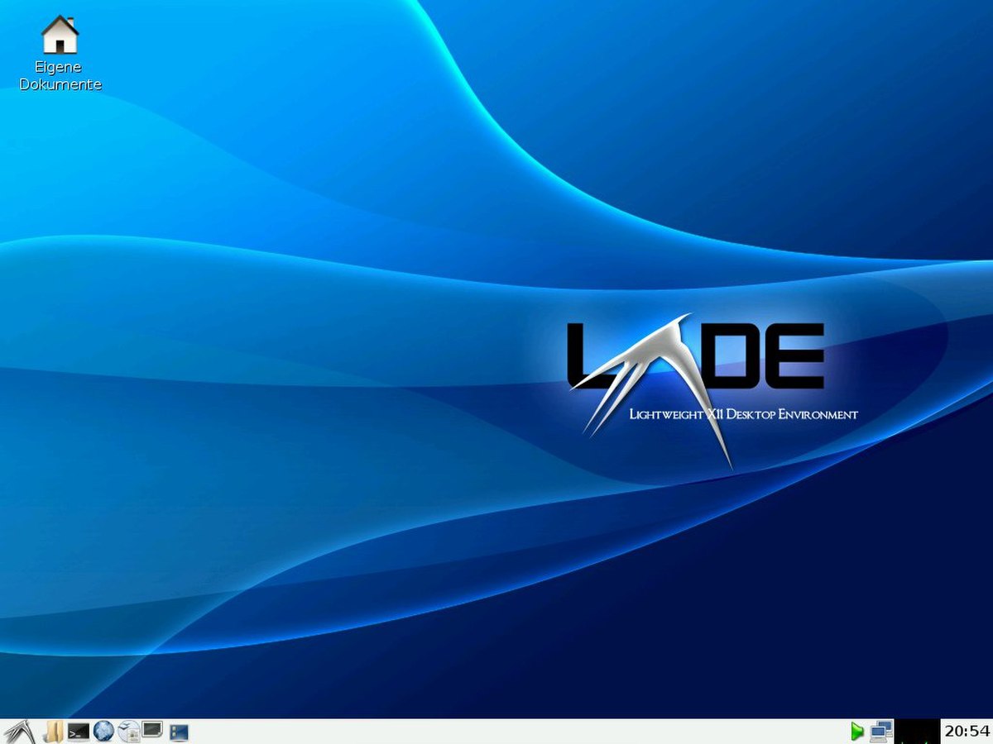Click the silver X swoosh in logo
This screenshot has height=744, width=993.
click(654, 389)
